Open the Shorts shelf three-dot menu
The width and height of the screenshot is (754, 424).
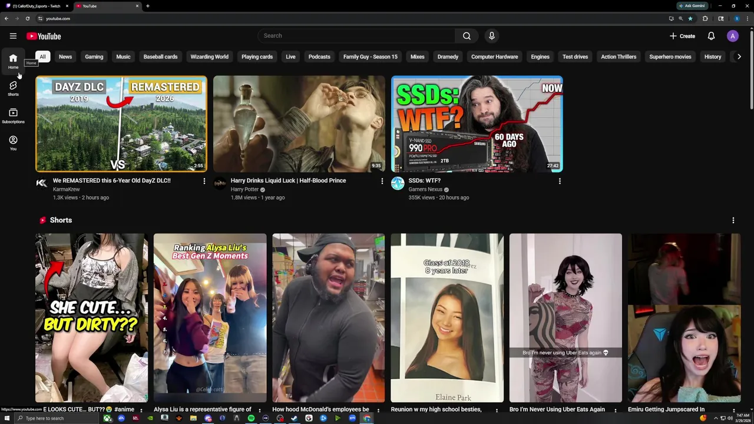click(x=733, y=220)
